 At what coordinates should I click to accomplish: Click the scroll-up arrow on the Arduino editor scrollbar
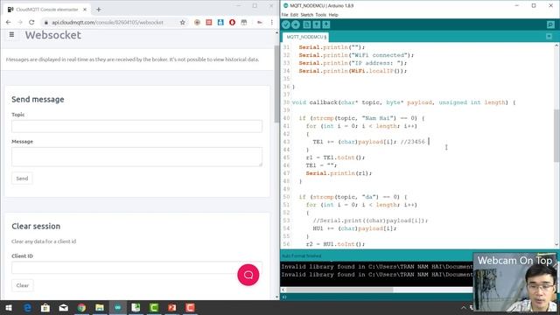pos(556,45)
